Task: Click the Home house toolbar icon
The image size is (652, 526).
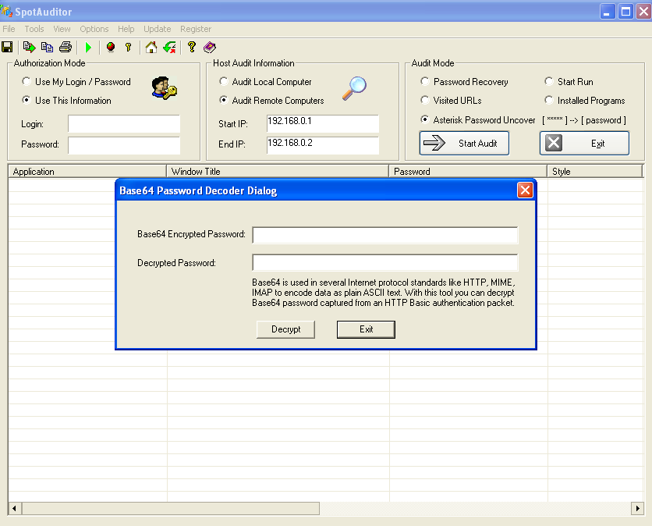Action: (x=151, y=47)
